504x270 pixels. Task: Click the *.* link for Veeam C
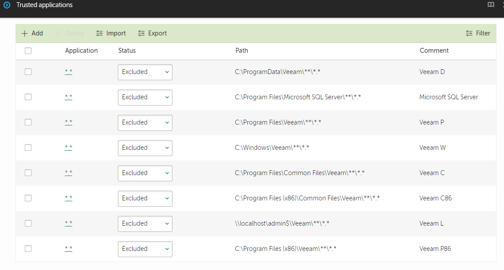pyautogui.click(x=68, y=173)
